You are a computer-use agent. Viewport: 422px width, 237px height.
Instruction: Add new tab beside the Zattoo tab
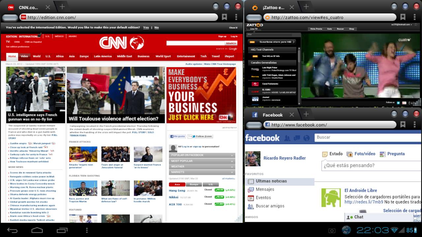(306, 7)
